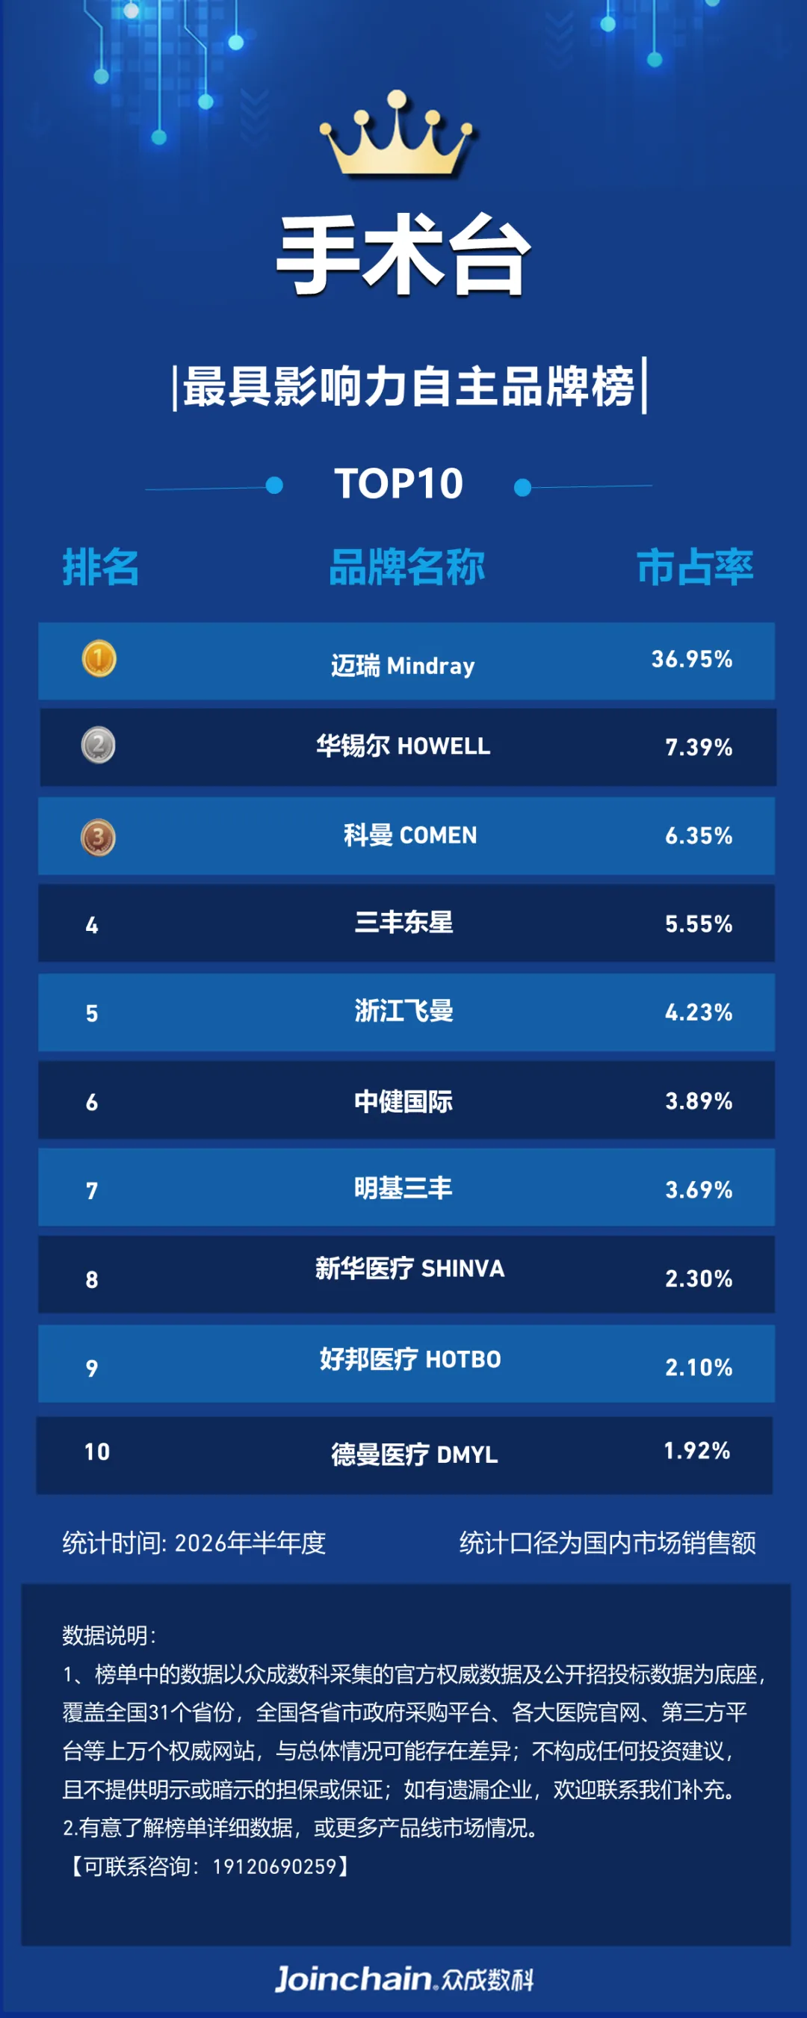This screenshot has height=2018, width=807.
Task: Select the 三丰东星 row
Action: (x=406, y=923)
